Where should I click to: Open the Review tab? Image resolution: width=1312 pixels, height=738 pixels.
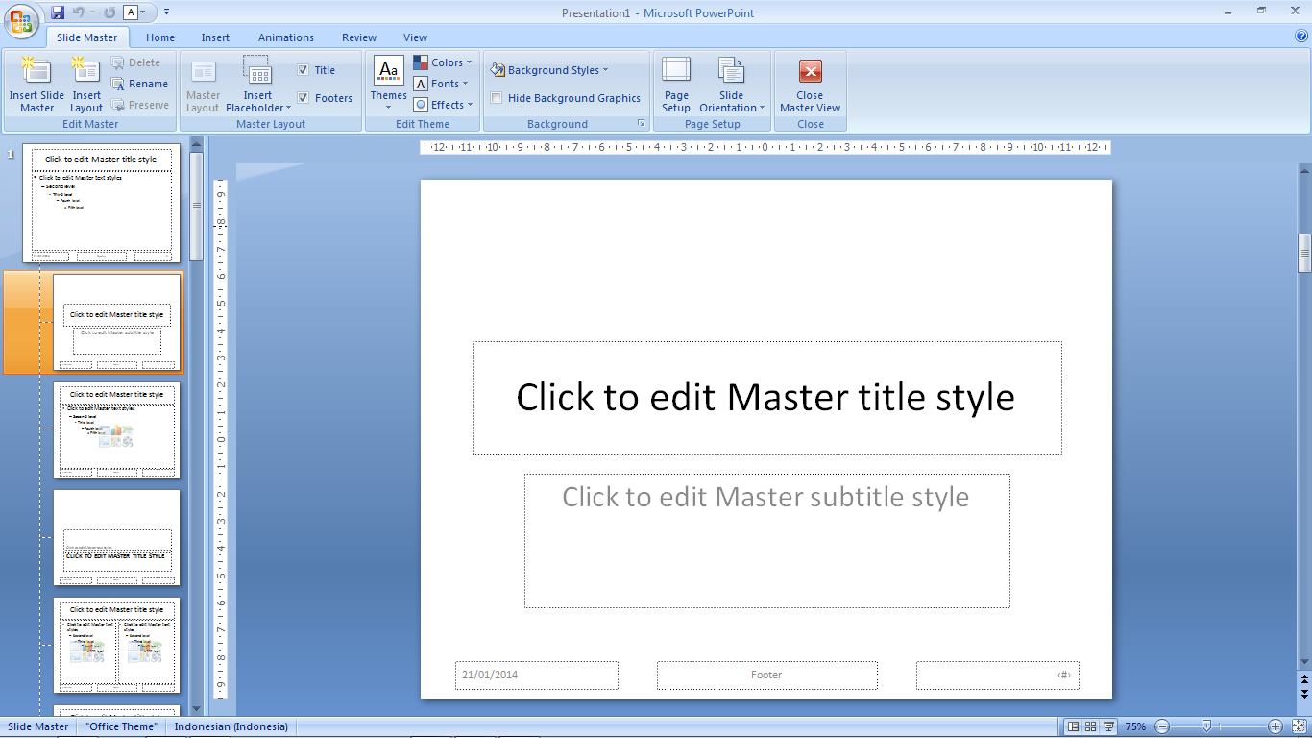click(359, 37)
